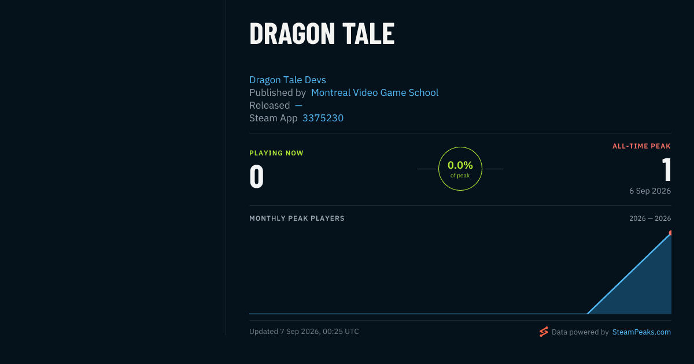Click the PLAYING NOW label
This screenshot has width=694, height=364.
[276, 153]
